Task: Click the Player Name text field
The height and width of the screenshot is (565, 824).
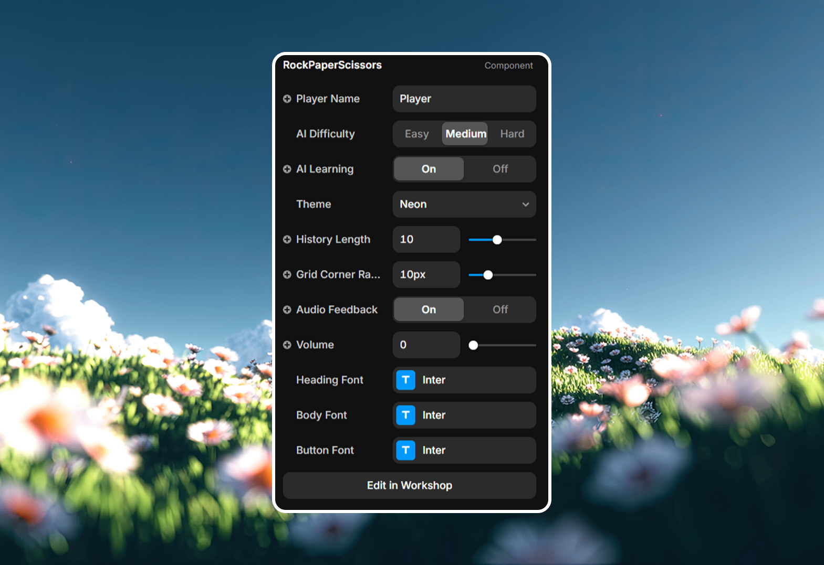Action: pyautogui.click(x=464, y=99)
